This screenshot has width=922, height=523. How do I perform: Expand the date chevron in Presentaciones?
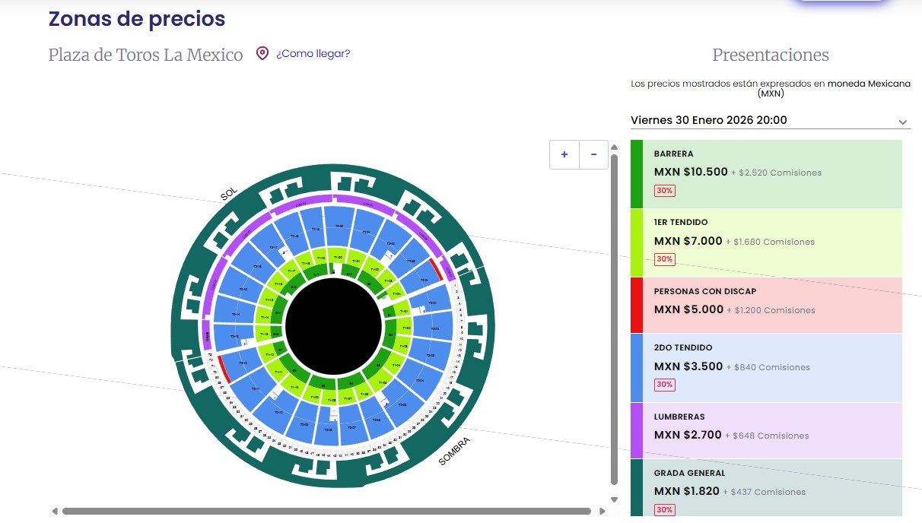click(902, 122)
